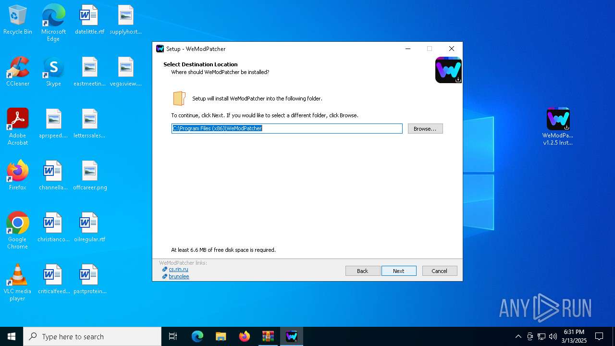Select pastprotein document on desktop

tap(89, 280)
